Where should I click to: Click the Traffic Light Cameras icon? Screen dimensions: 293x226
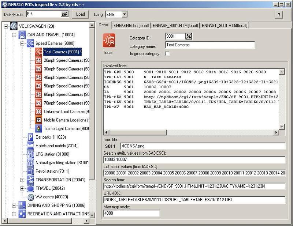point(38,129)
